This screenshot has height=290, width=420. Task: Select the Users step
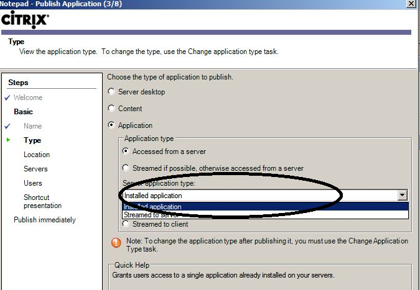pos(33,183)
